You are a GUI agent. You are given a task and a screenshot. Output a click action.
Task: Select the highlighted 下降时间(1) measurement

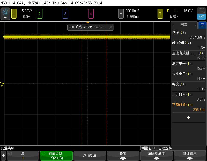[189, 107]
